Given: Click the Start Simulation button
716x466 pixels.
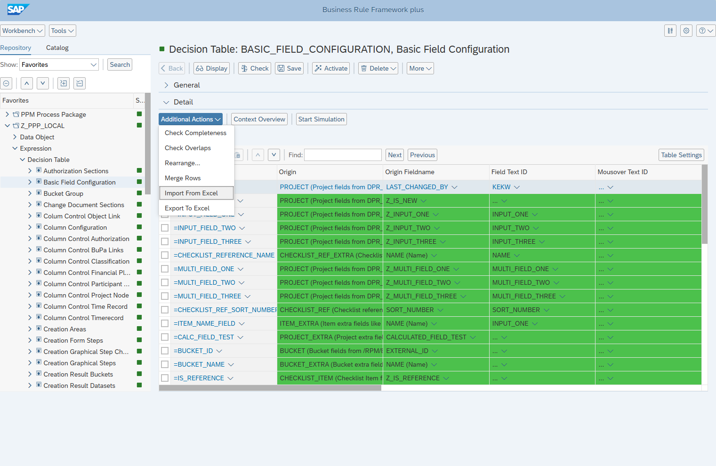Looking at the screenshot, I should pyautogui.click(x=321, y=119).
